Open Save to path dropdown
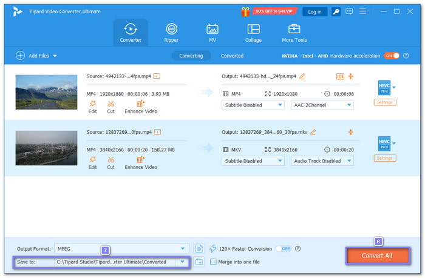The width and height of the screenshot is (425, 278). point(182,262)
